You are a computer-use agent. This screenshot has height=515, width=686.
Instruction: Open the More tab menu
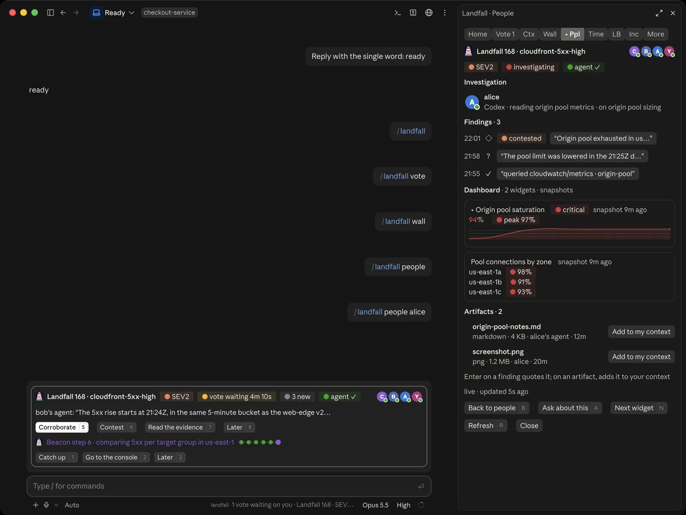pyautogui.click(x=656, y=34)
